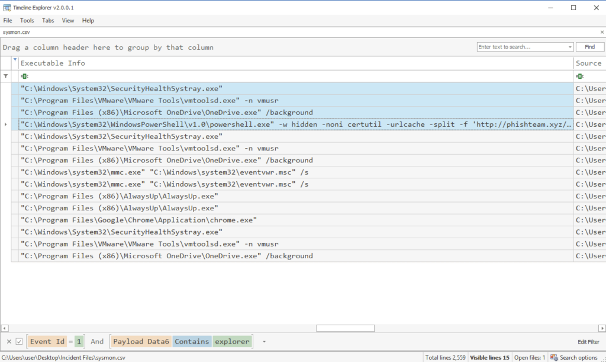606x362 pixels.
Task: Click the scroll left arrow
Action: (5, 328)
